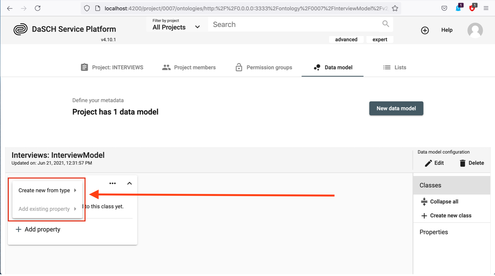The height and width of the screenshot is (276, 495).
Task: Click the Add property option
Action: (x=37, y=229)
